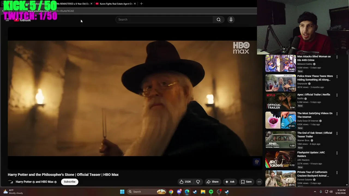The image size is (349, 196).
Task: Open OBS Studio from the taskbar
Action: (x=219, y=192)
